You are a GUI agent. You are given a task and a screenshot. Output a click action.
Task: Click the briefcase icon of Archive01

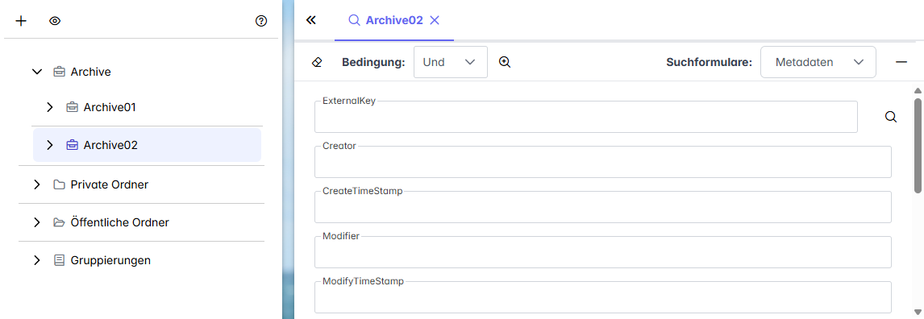(72, 107)
